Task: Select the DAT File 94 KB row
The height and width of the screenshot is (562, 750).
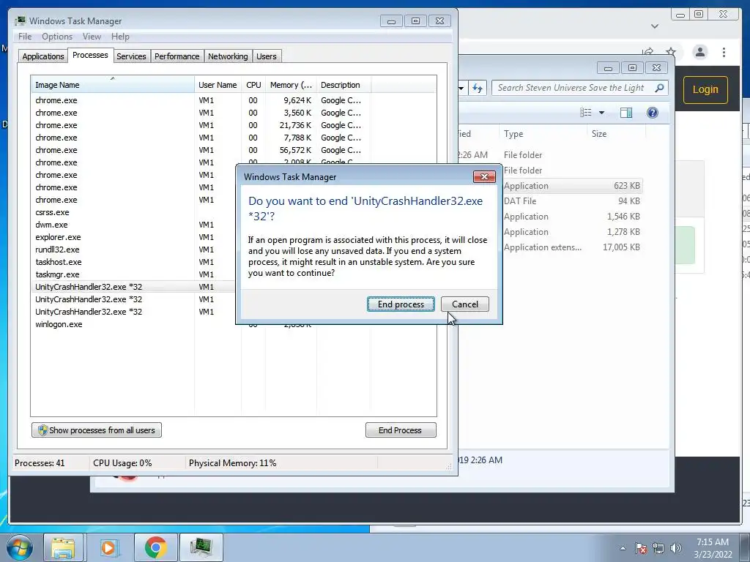Action: 550,201
